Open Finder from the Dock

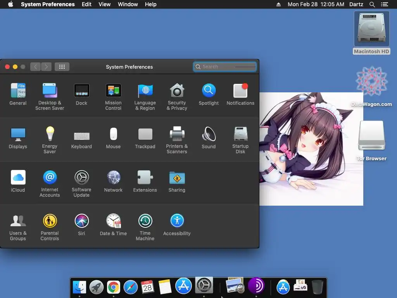tap(79, 287)
